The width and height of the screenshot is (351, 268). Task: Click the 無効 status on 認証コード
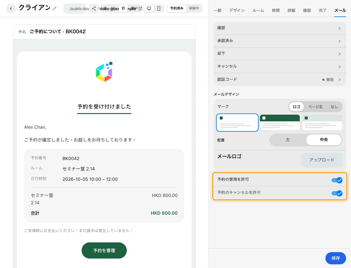[x=328, y=80]
